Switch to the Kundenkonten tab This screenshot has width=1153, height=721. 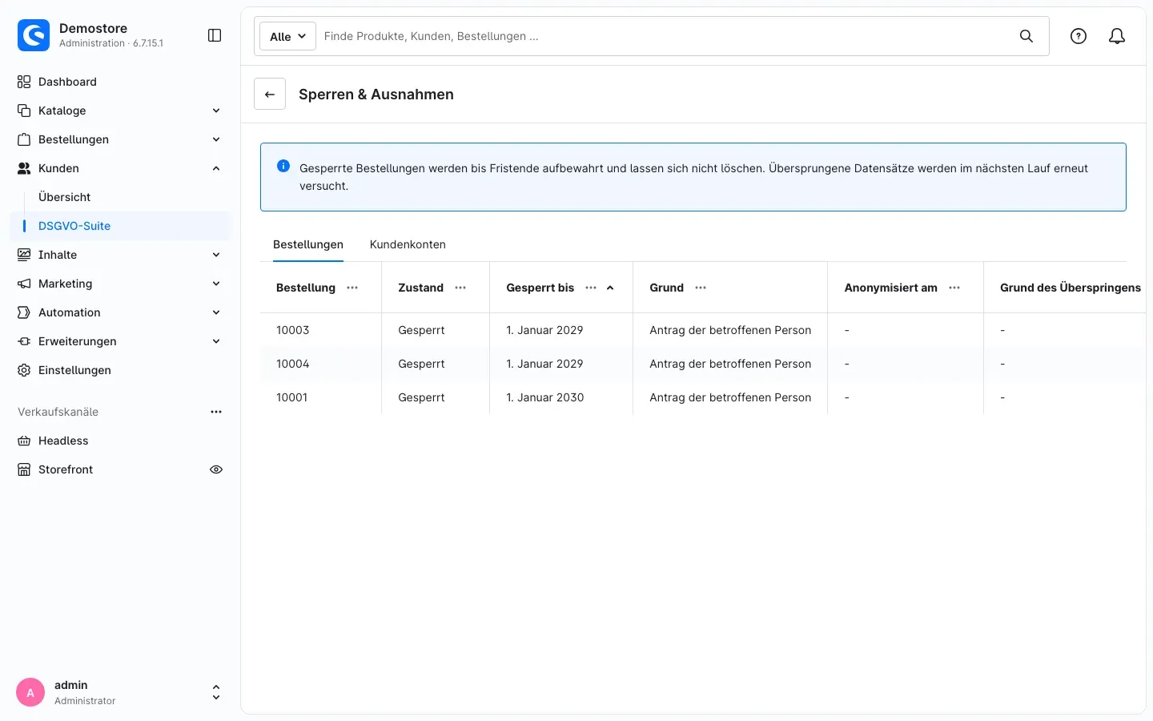pyautogui.click(x=408, y=244)
